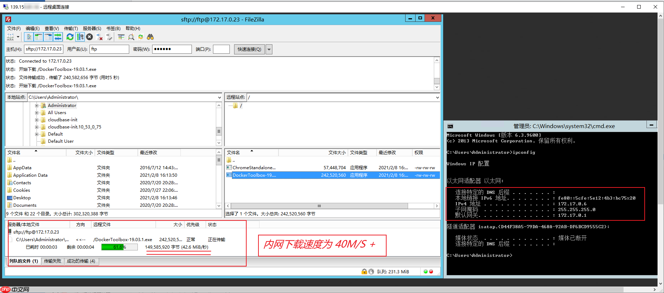The width and height of the screenshot is (664, 293).
Task: Open the 服务器(S) menu
Action: pyautogui.click(x=92, y=28)
